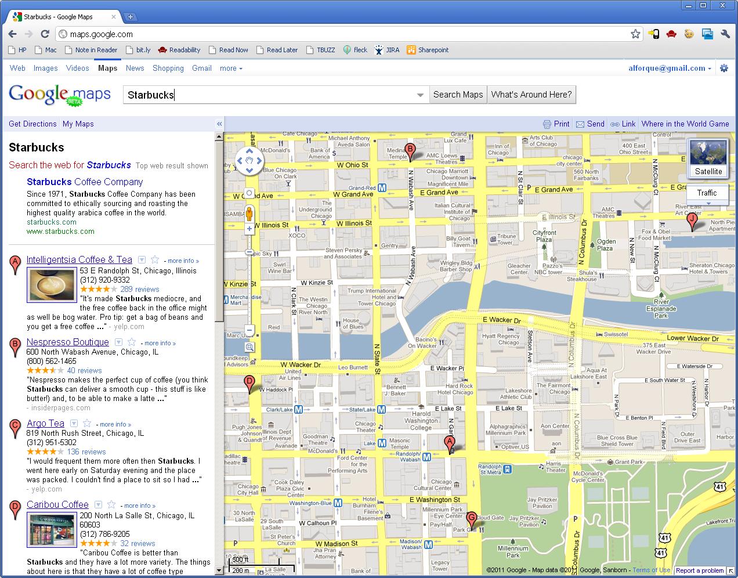Image resolution: width=738 pixels, height=578 pixels.
Task: Open the search box dropdown arrow
Action: click(x=421, y=95)
